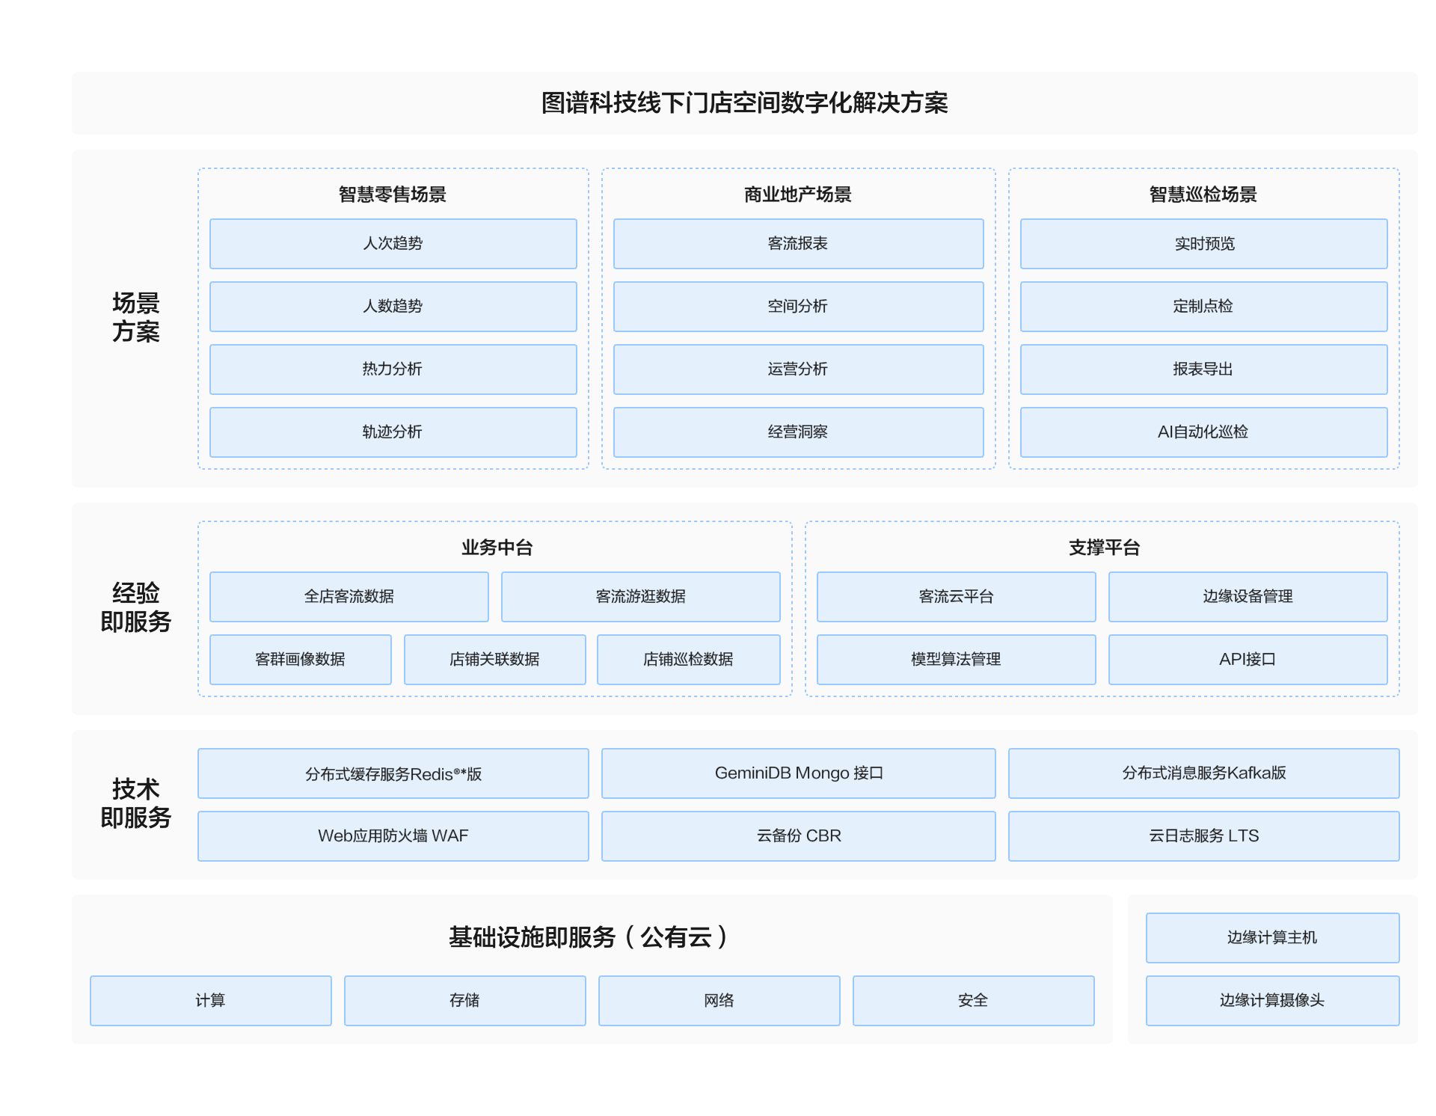Open the 经营洞察 box

799,432
